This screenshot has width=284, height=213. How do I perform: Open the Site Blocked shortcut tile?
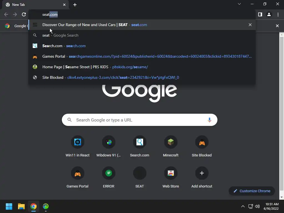pos(202,146)
